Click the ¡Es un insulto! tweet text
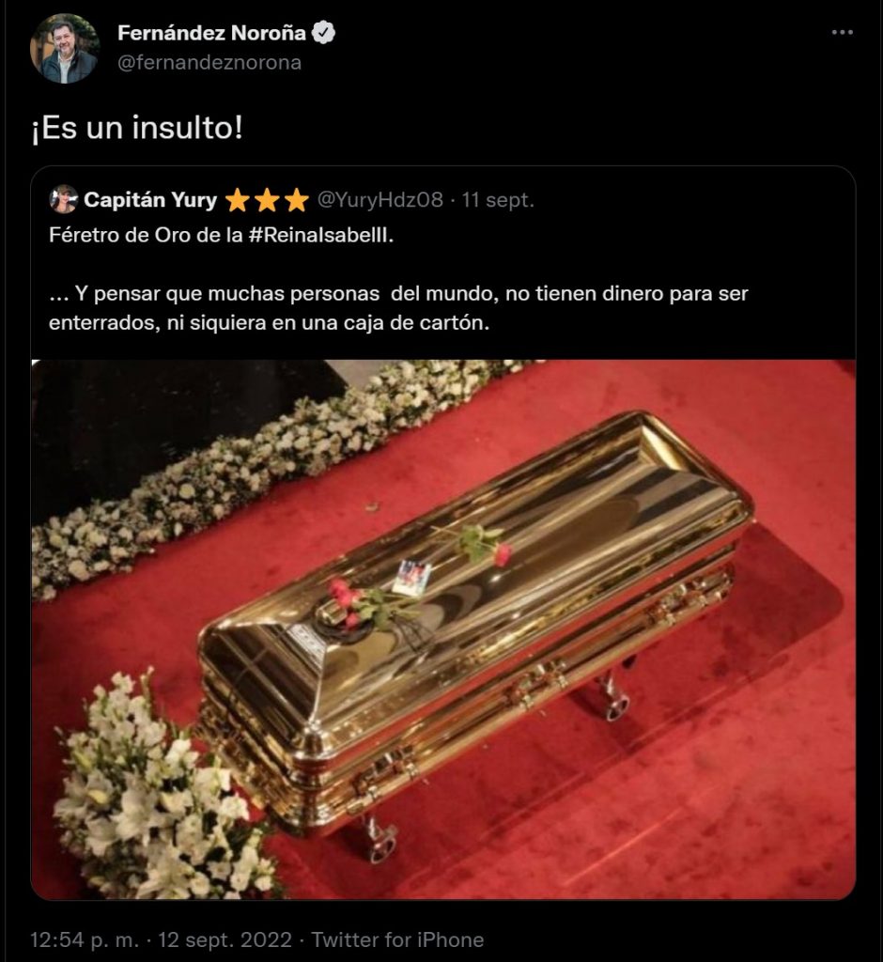Viewport: 883px width, 962px height. tap(137, 128)
